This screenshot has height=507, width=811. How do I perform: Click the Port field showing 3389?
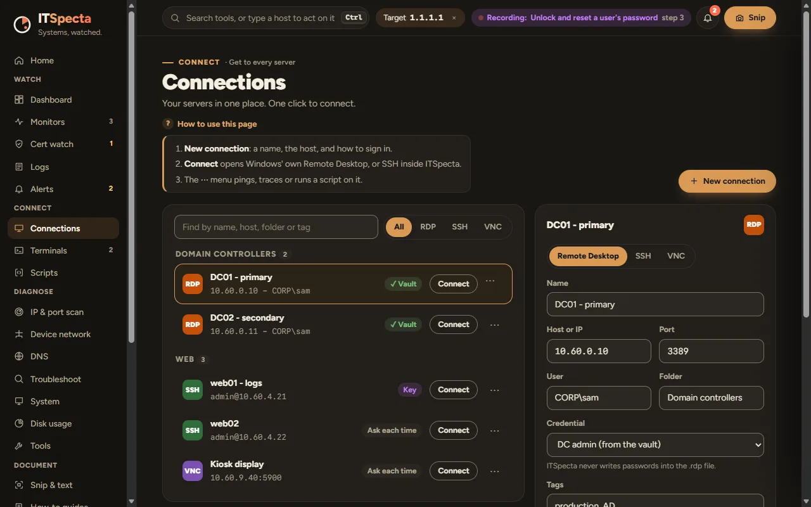(x=712, y=351)
